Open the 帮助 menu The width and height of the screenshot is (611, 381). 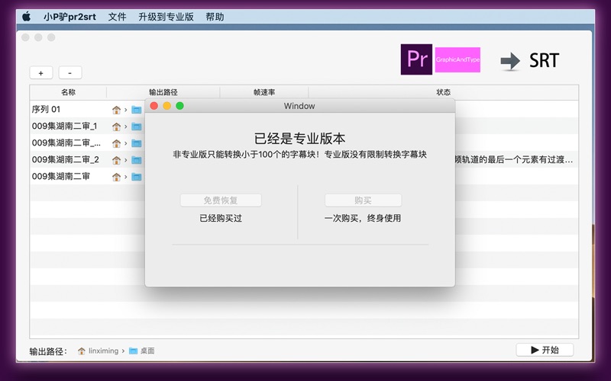tap(215, 17)
